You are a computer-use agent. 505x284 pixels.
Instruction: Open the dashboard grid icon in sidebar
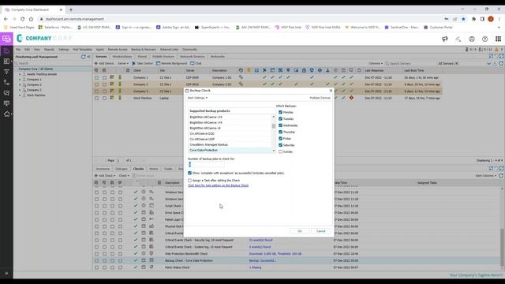pos(6,62)
